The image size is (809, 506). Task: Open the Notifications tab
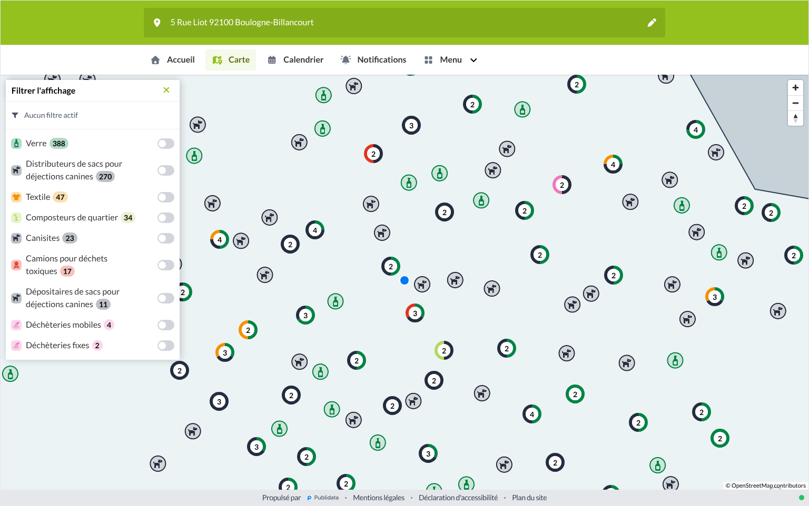pos(373,60)
